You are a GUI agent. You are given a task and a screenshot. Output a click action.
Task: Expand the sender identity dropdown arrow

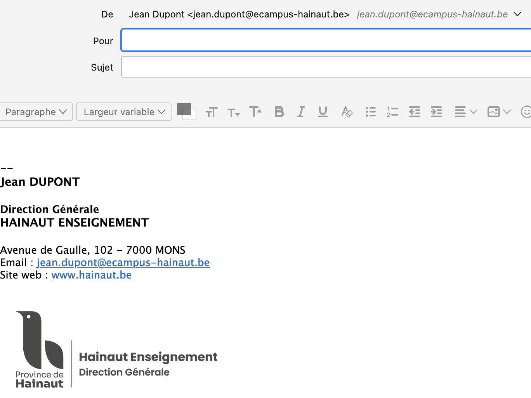[x=517, y=14]
